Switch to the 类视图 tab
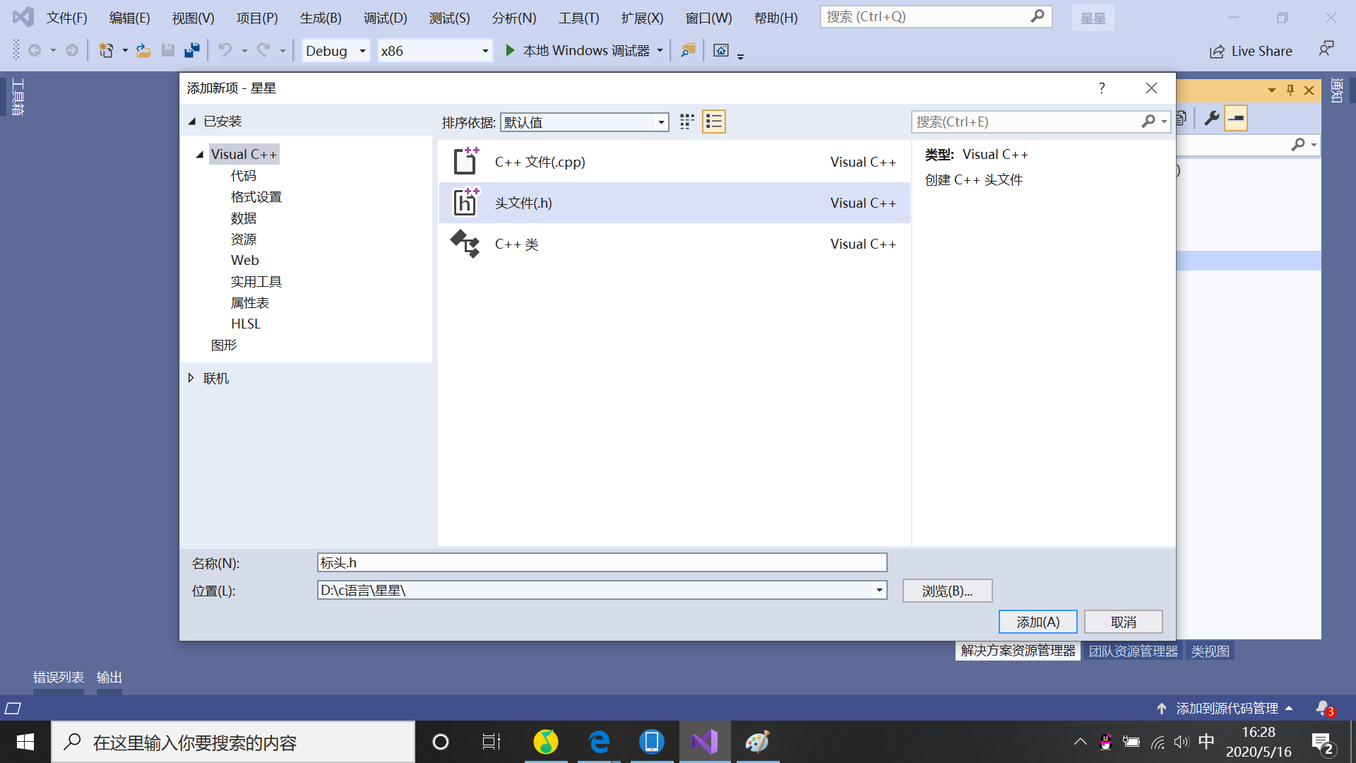 pyautogui.click(x=1210, y=651)
